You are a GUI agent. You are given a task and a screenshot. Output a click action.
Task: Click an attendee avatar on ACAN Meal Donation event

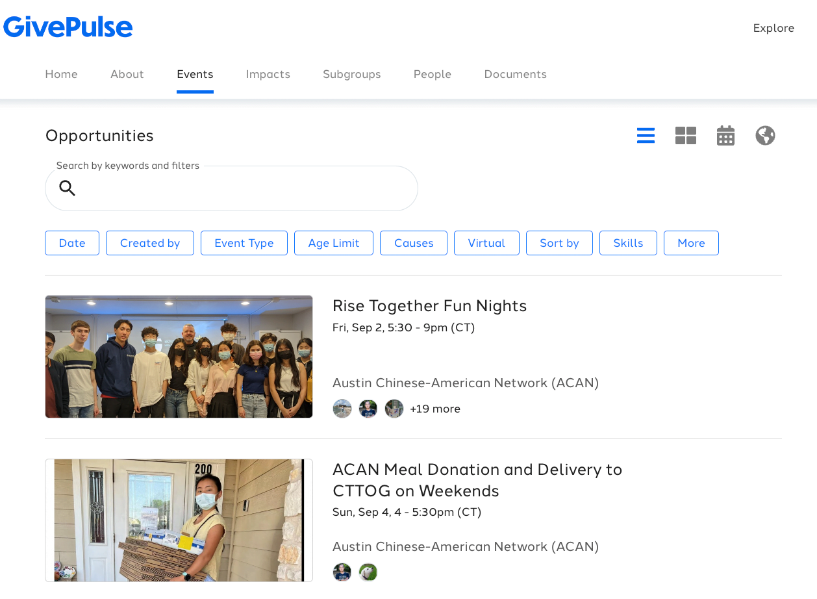point(342,572)
